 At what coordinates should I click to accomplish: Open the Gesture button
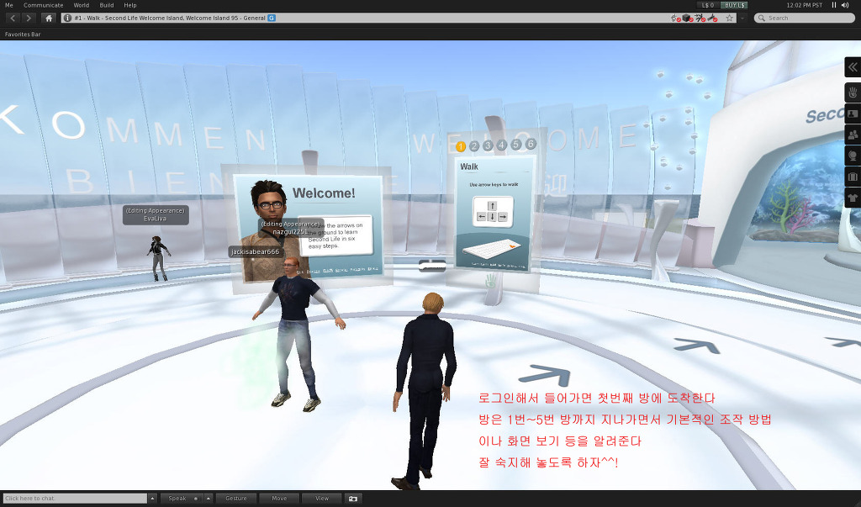[236, 499]
